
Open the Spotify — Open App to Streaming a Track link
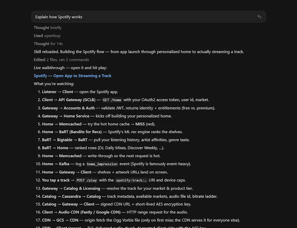click(72, 76)
